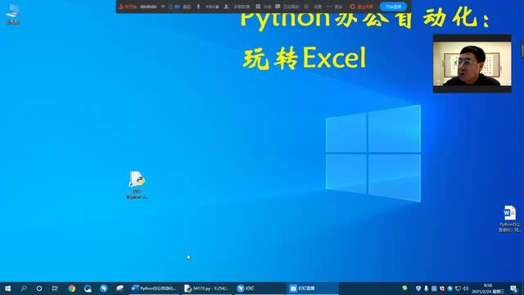Viewport: 524px width, 295px height.
Task: Click the red-and-white tray icon
Action: (x=442, y=288)
